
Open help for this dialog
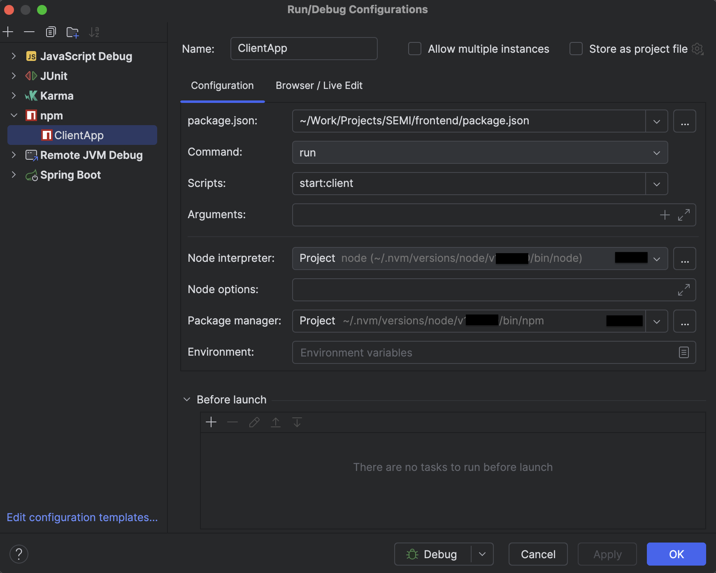pos(19,554)
